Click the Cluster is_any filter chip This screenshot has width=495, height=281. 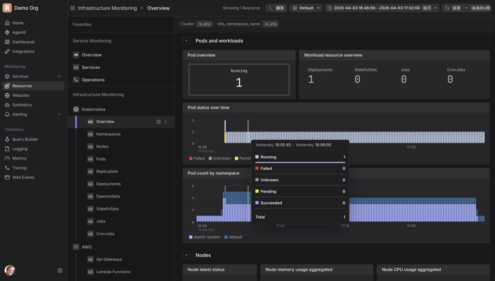[196, 24]
